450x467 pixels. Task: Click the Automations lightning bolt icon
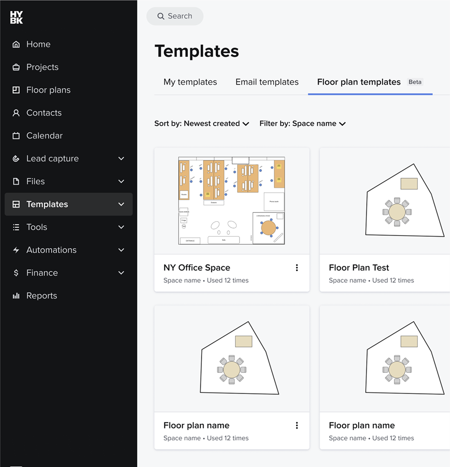point(16,250)
